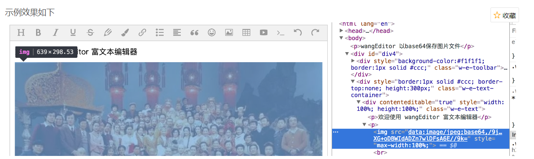Collapse the w-e-text-container div node
This screenshot has height=159, width=534.
(x=353, y=81)
